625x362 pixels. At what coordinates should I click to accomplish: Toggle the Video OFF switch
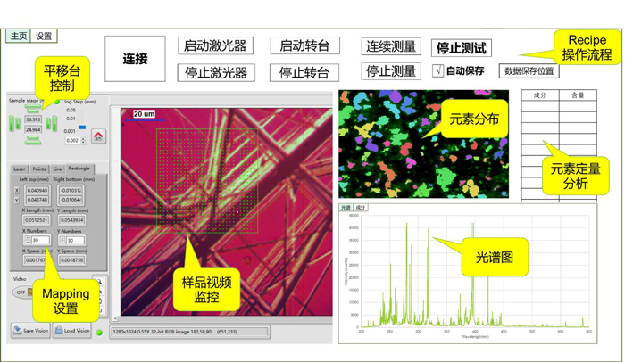[x=21, y=292]
